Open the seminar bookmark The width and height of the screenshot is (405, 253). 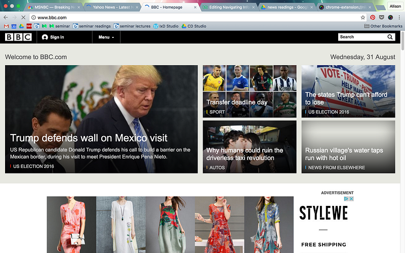[60, 26]
